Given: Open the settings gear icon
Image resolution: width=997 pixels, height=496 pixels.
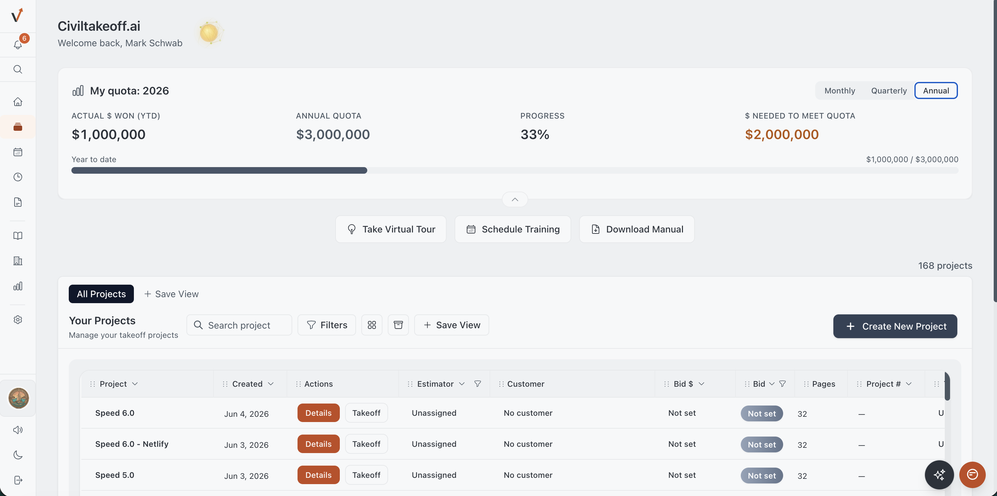Looking at the screenshot, I should [x=18, y=320].
